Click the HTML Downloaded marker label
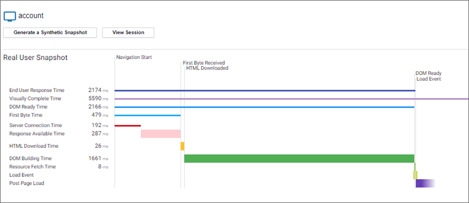This screenshot has height=203, width=469. [x=207, y=68]
